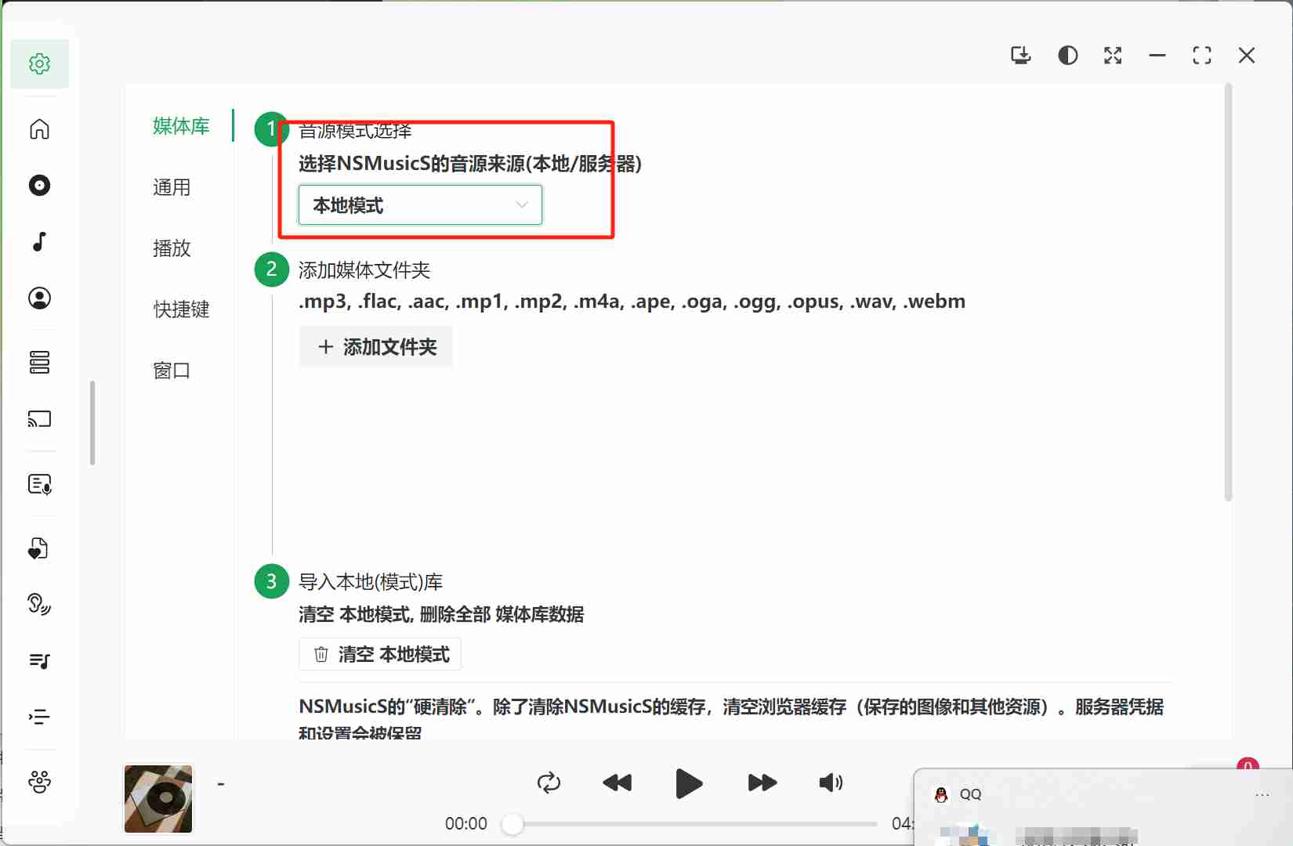Image resolution: width=1293 pixels, height=846 pixels.
Task: Toggle dark mode with the contrast icon
Action: tap(1067, 55)
